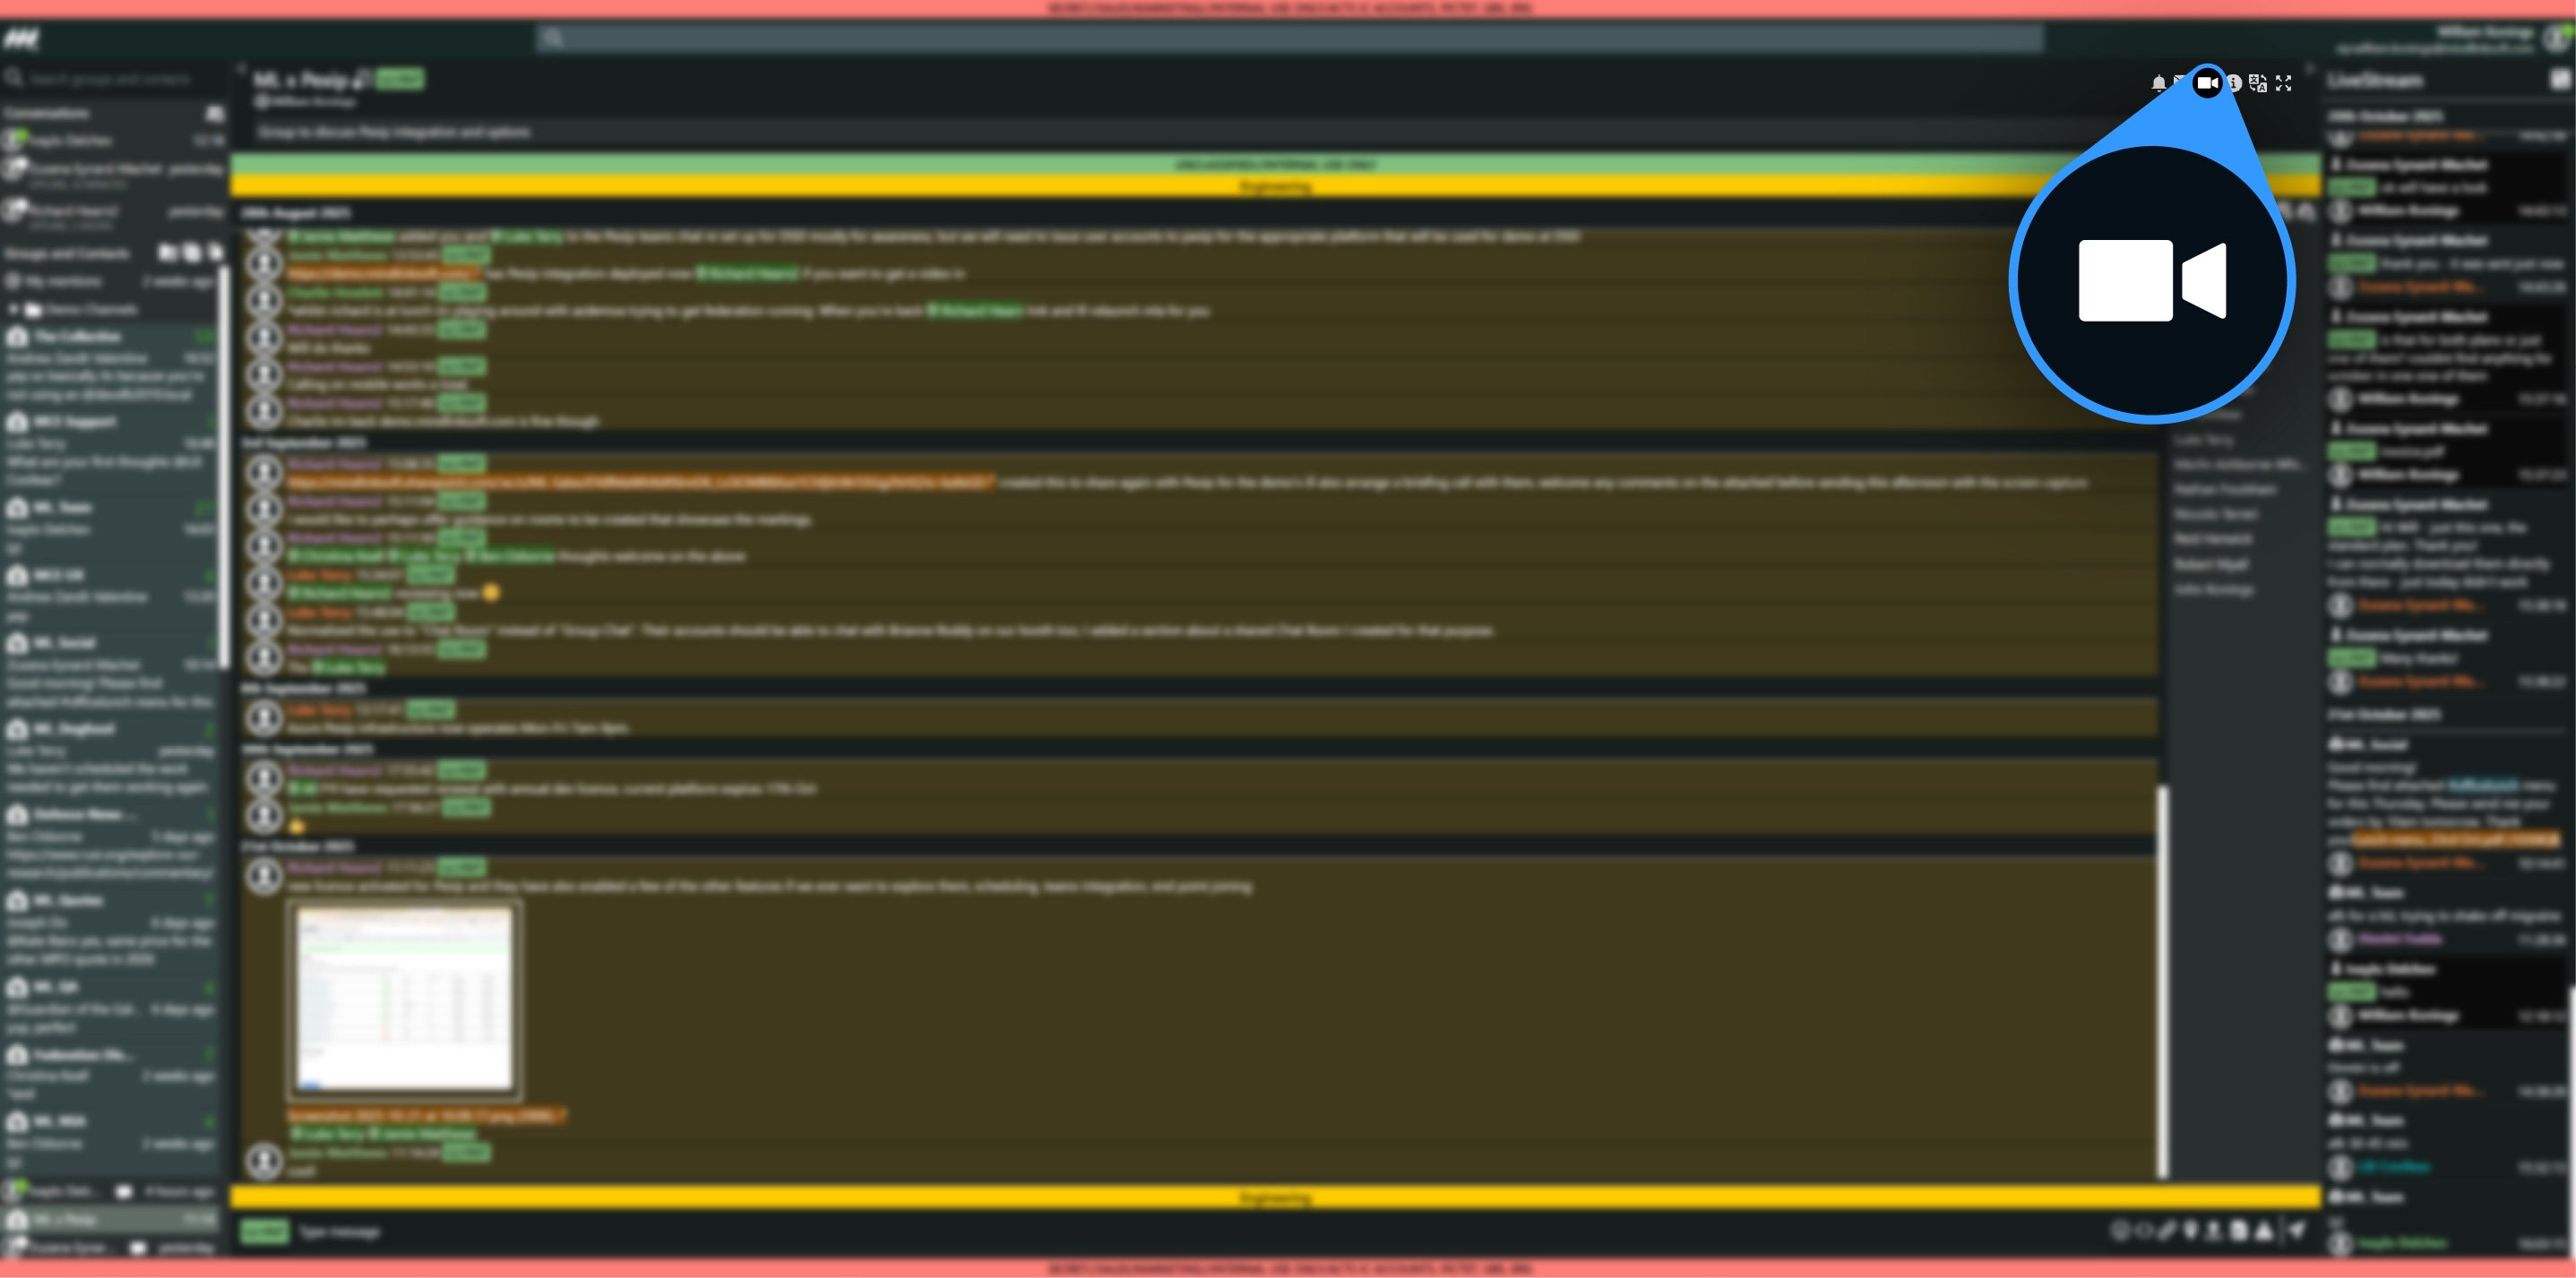Viewport: 2576px width, 1278px height.
Task: Open the My mentions section
Action: (x=60, y=281)
